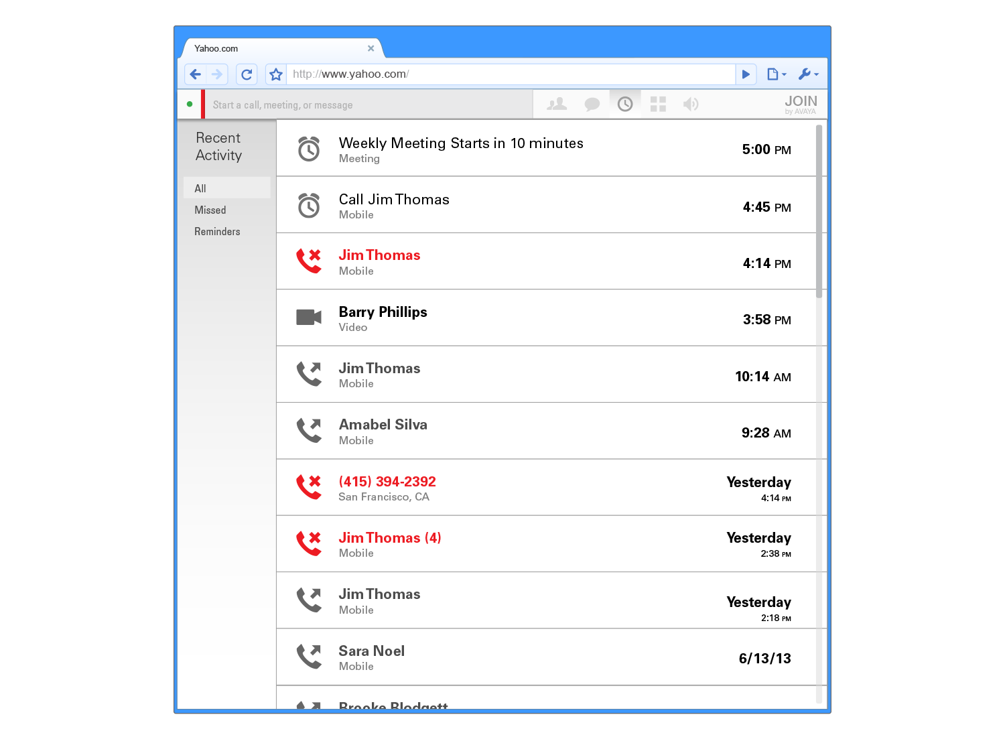The height and width of the screenshot is (737, 1005).
Task: Click the Recent Activity heading
Action: tap(218, 146)
